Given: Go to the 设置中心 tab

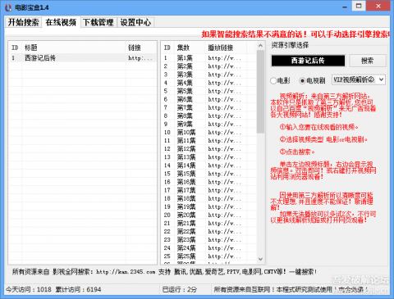Looking at the screenshot, I should [135, 22].
